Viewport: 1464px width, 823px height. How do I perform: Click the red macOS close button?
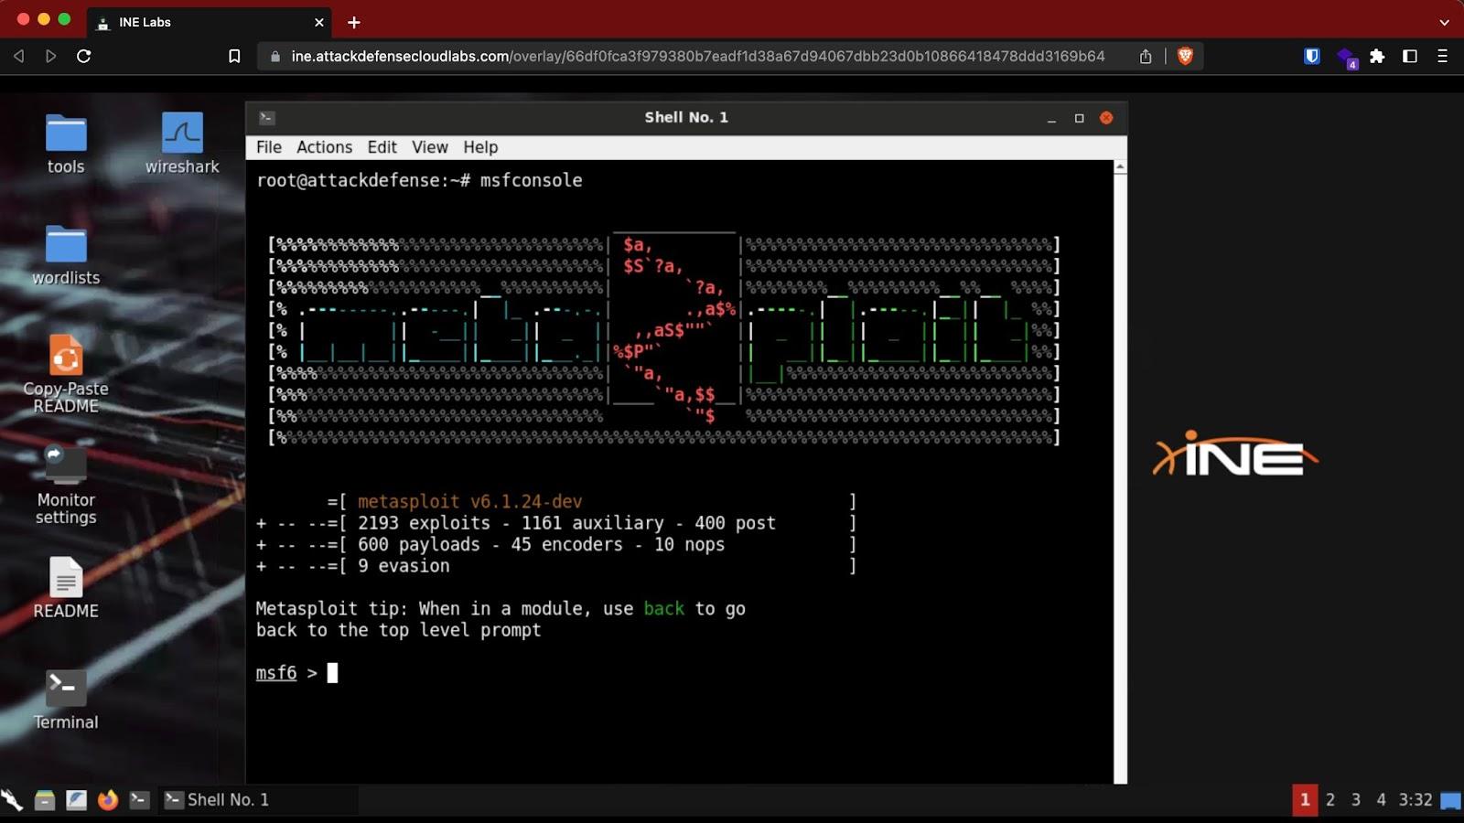coord(23,19)
